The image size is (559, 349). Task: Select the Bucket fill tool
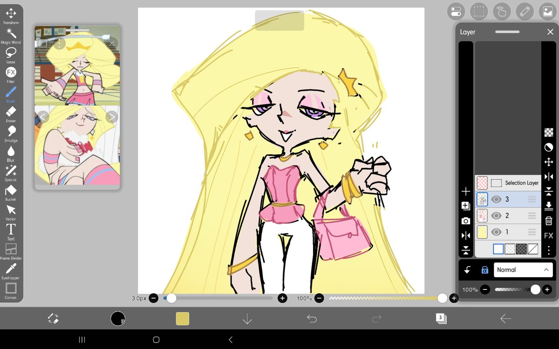11,193
